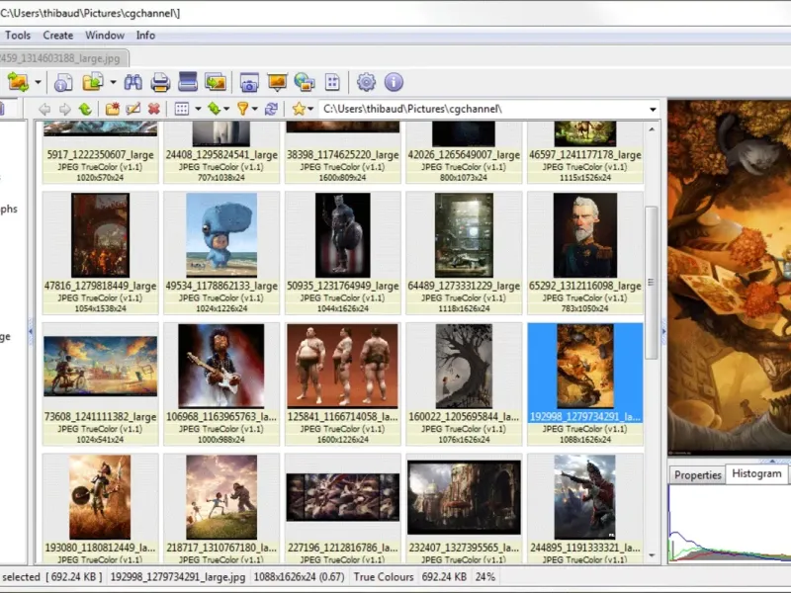Start the Slideshow via toolbar icon

point(277,82)
